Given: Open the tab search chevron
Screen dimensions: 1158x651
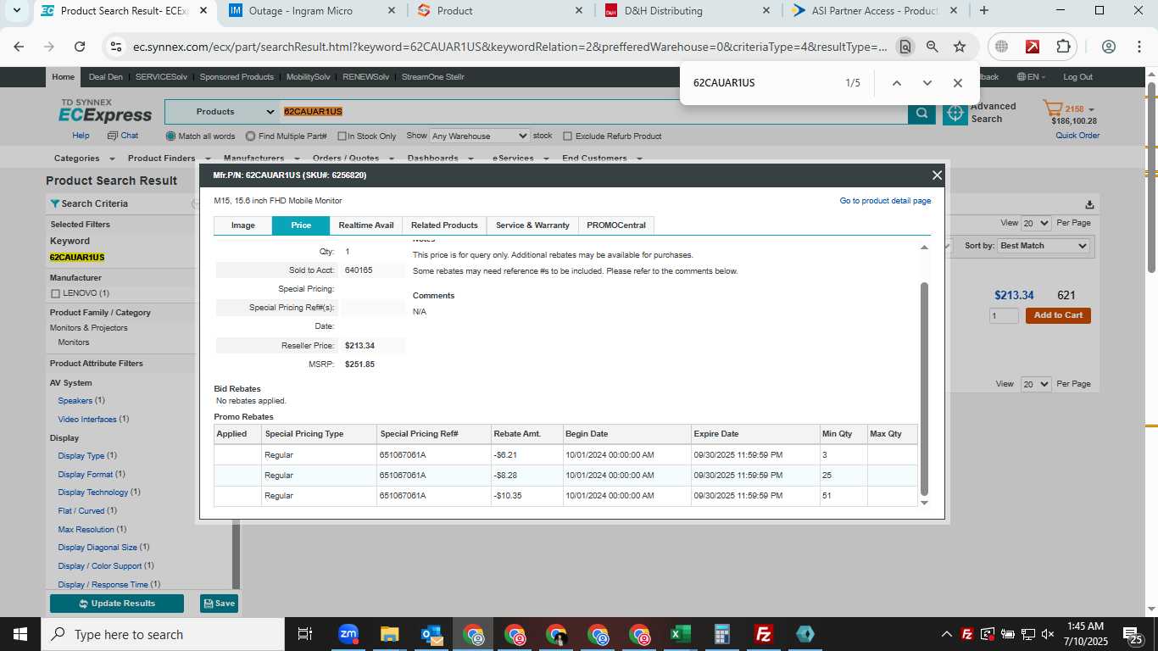Looking at the screenshot, I should click(x=15, y=11).
